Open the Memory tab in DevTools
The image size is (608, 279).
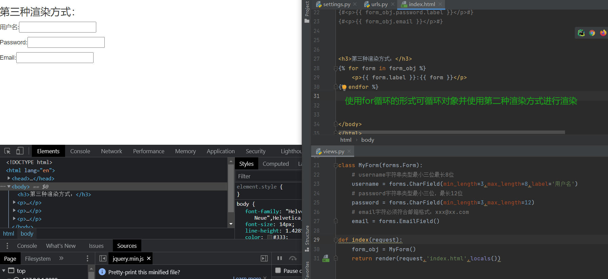coord(185,151)
